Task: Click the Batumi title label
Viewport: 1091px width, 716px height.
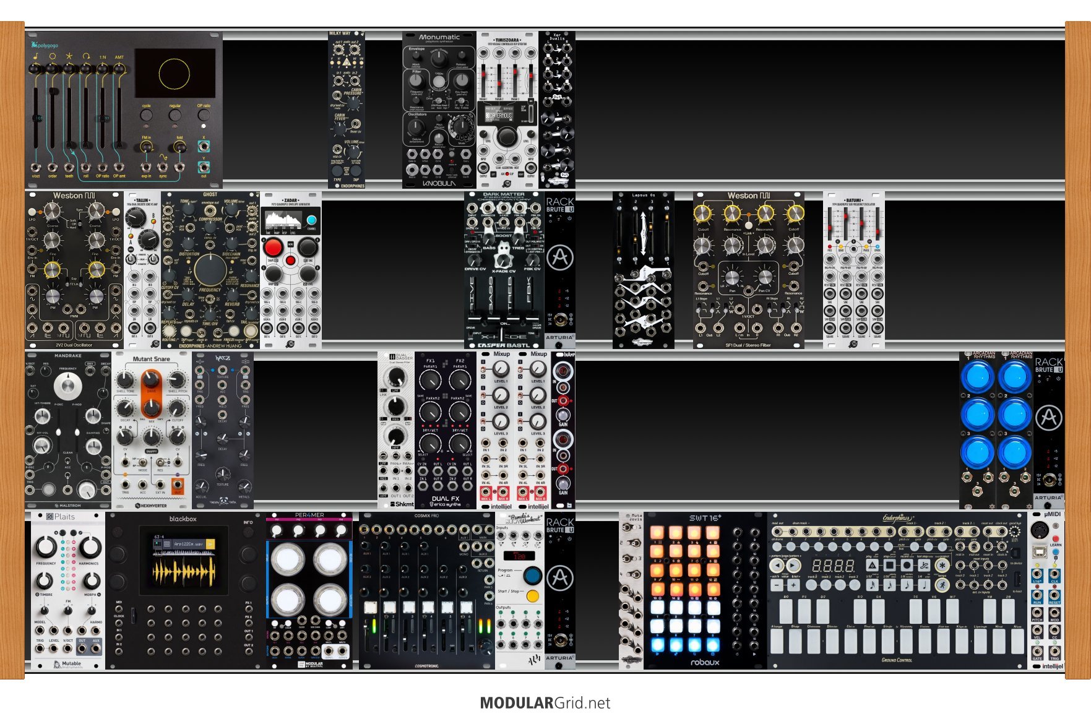Action: 854,201
